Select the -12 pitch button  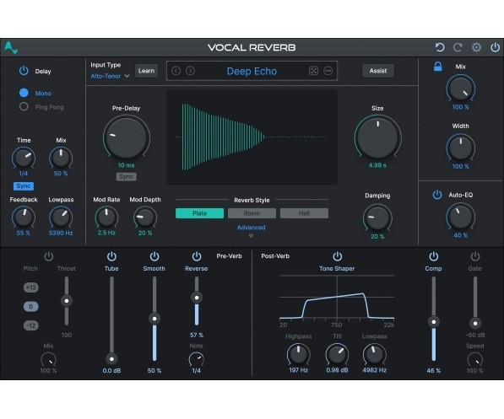(x=31, y=325)
